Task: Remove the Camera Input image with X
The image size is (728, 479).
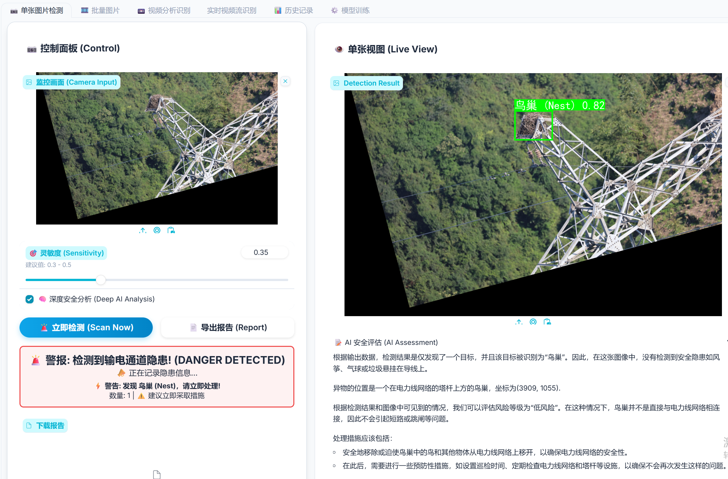Action: tap(285, 81)
